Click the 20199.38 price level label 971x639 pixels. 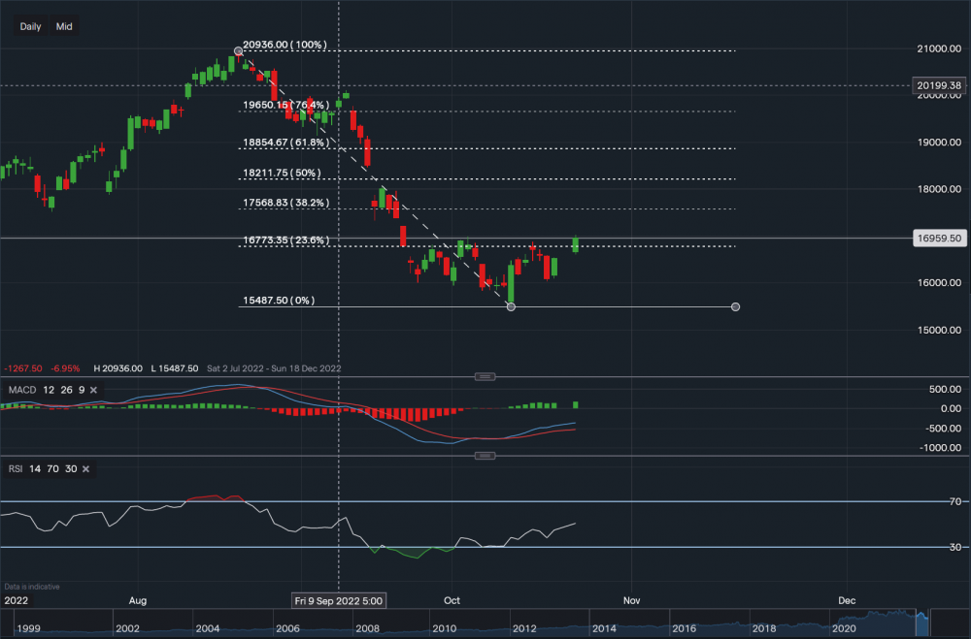[937, 85]
